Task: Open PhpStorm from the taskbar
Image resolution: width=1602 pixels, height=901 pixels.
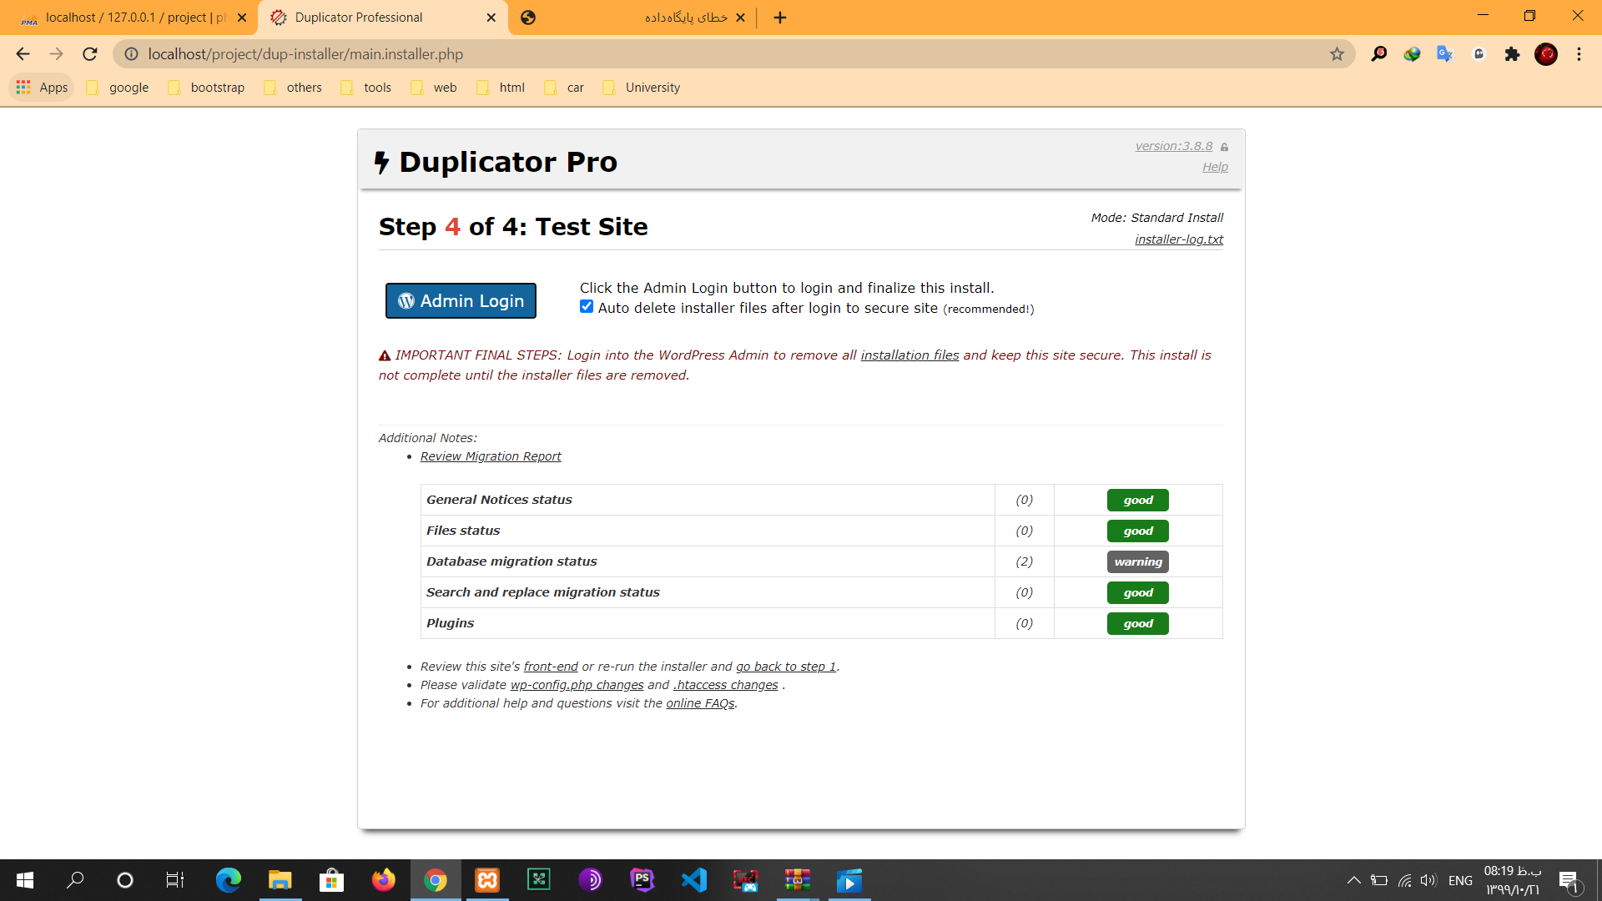Action: click(x=642, y=880)
